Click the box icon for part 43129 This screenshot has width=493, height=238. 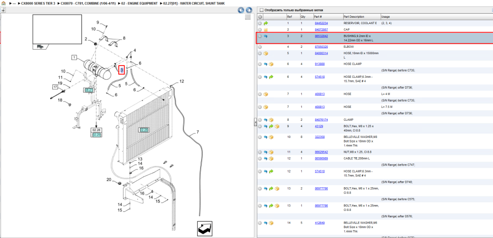[x=277, y=126]
